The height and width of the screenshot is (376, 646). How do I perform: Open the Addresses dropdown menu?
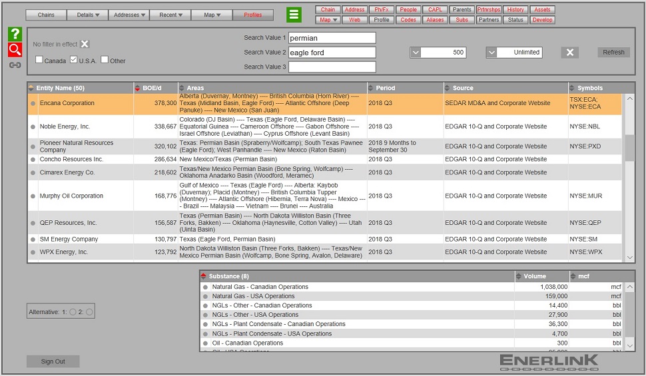[129, 15]
